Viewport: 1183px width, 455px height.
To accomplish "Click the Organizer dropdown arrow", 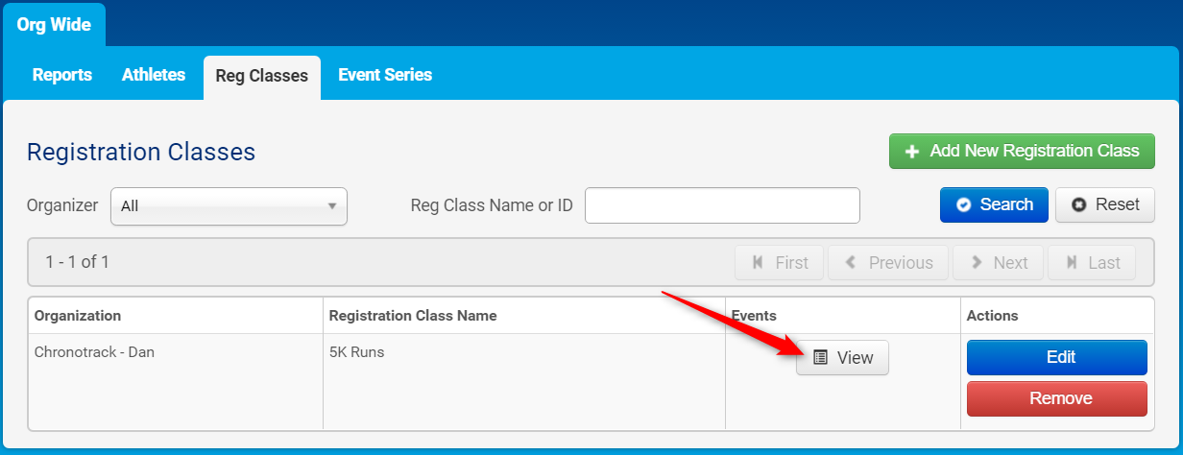I will click(332, 205).
